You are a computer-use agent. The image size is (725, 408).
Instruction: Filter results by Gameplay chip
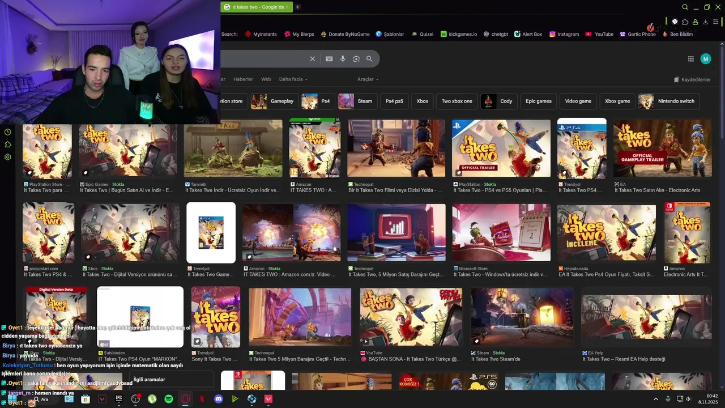pyautogui.click(x=275, y=101)
